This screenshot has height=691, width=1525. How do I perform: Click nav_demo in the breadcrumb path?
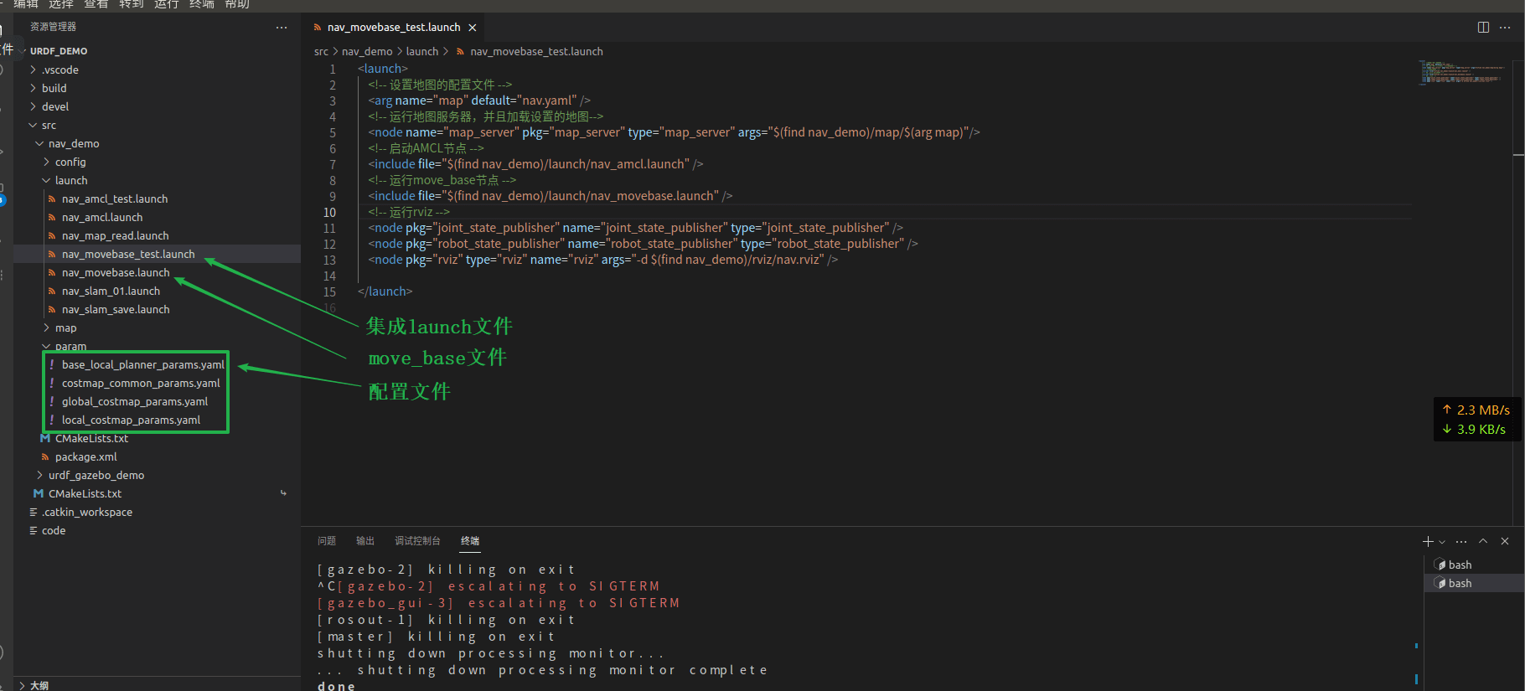(367, 52)
